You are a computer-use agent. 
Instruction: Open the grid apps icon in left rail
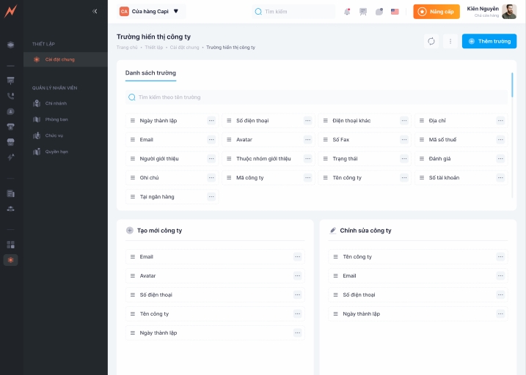pyautogui.click(x=10, y=245)
